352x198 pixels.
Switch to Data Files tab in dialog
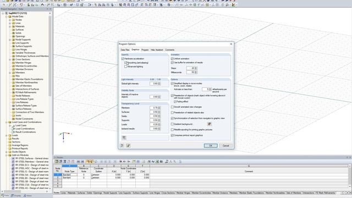pos(125,50)
